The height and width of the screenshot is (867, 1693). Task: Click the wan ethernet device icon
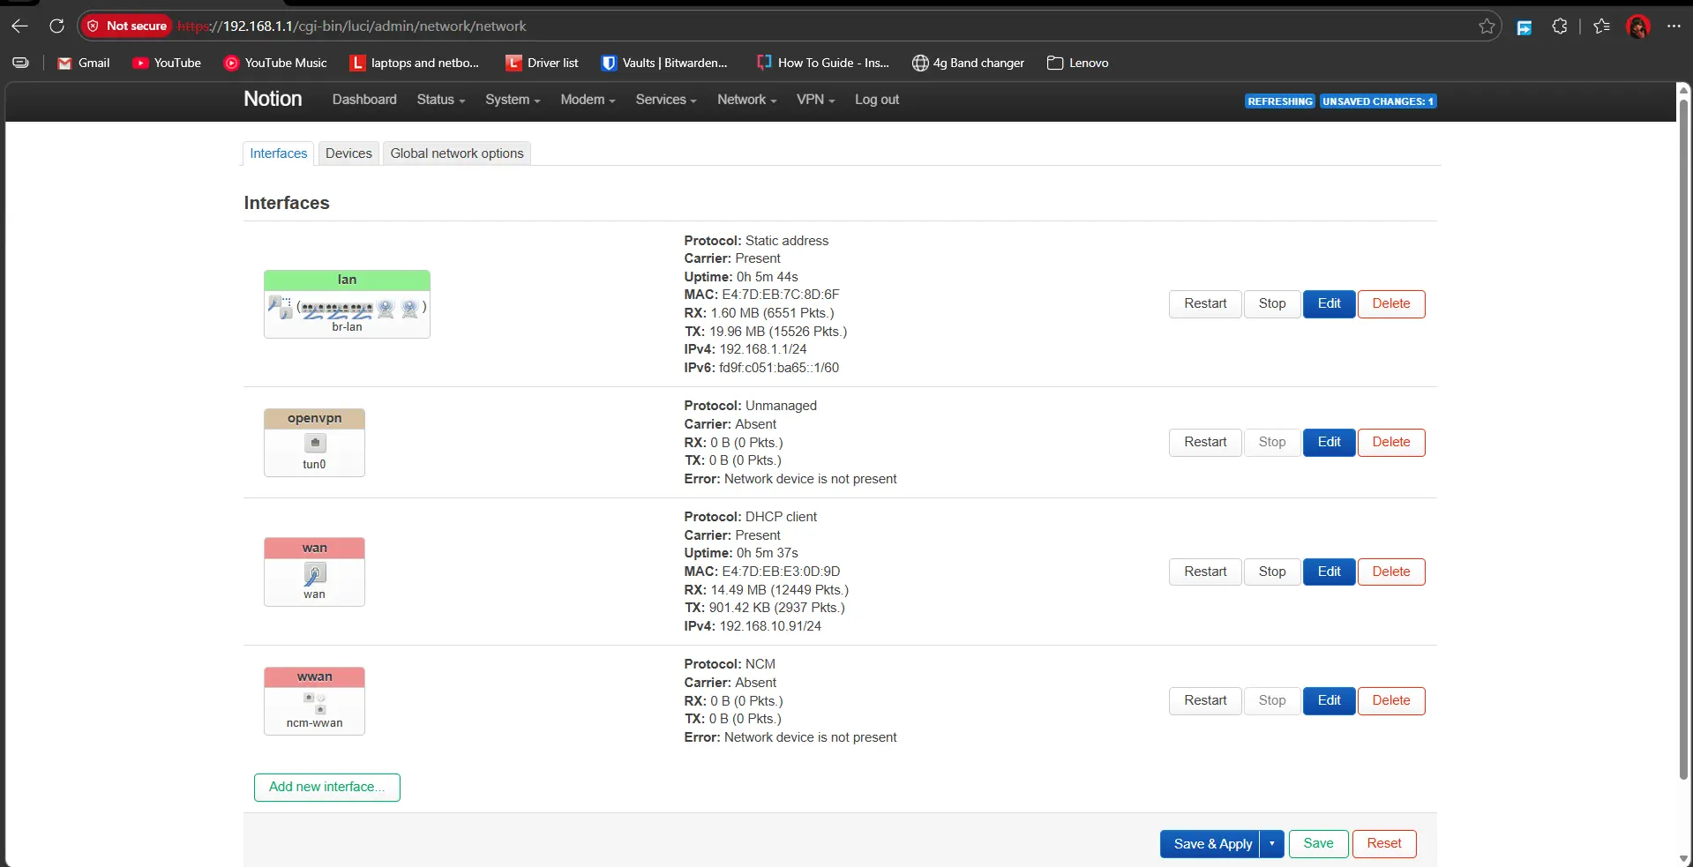(x=315, y=574)
